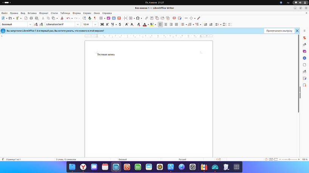Open the Таблица menu
Viewport: 309px width, 173px height.
(x=65, y=13)
